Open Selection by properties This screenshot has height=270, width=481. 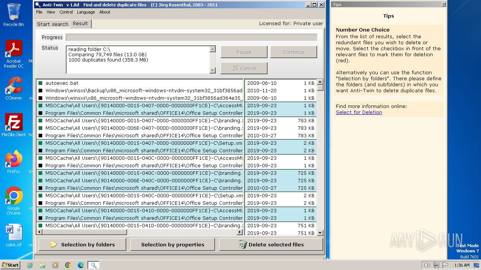[x=172, y=244]
